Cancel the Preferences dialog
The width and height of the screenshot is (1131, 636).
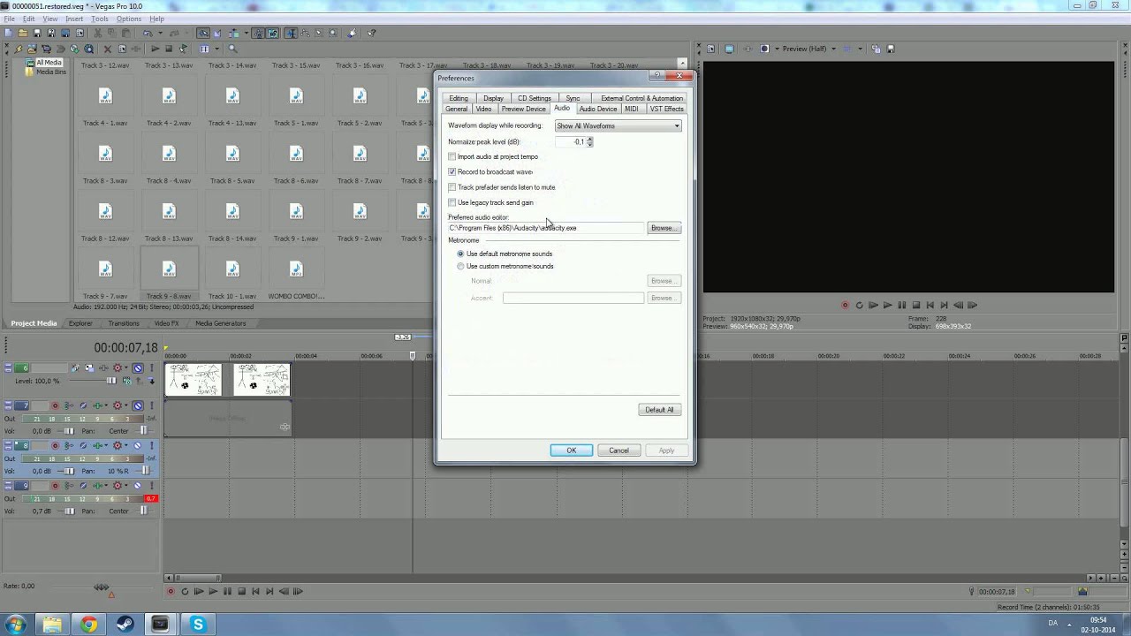619,450
